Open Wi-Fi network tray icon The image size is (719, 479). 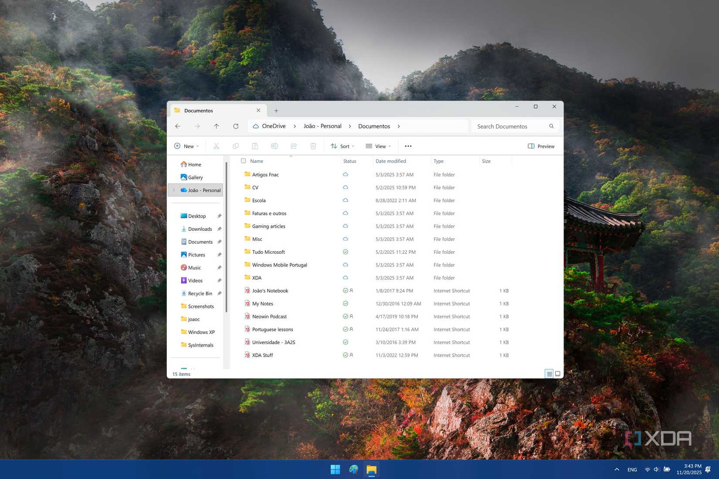click(x=648, y=469)
